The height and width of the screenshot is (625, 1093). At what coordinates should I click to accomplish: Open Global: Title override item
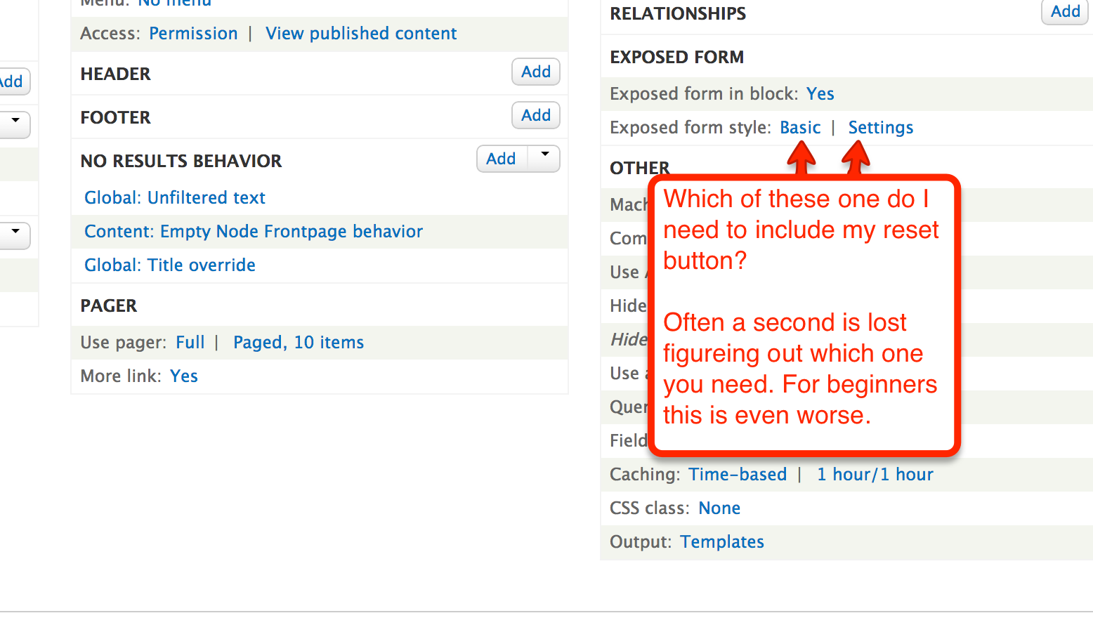[170, 265]
